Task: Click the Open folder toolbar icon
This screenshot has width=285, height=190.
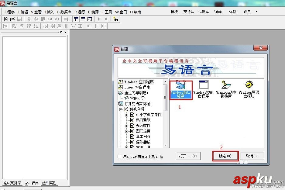Action: click(12, 19)
